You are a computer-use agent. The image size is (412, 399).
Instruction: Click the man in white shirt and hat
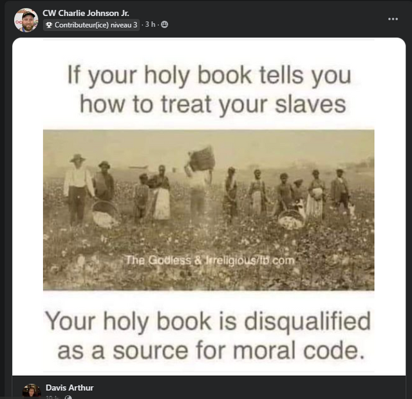78,189
